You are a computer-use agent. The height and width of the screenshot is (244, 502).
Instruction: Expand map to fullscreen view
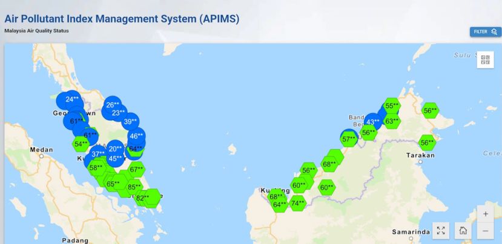pyautogui.click(x=441, y=231)
